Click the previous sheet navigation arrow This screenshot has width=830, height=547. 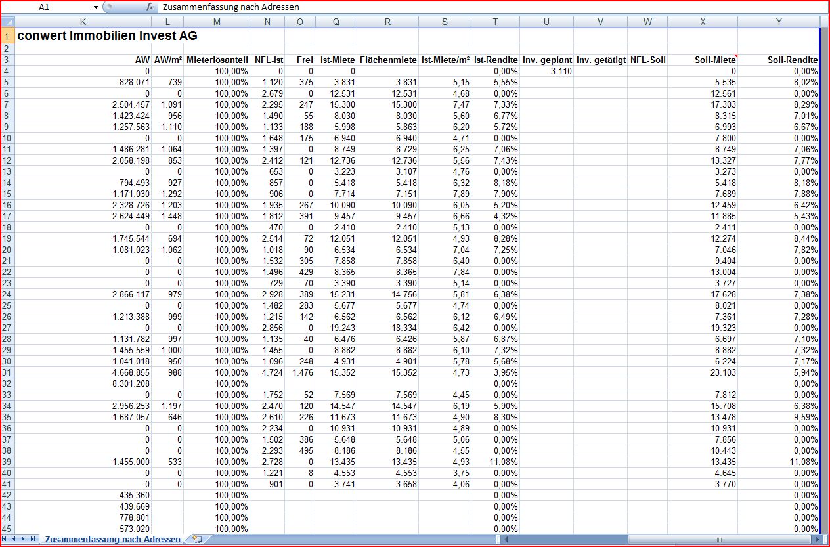pyautogui.click(x=15, y=539)
